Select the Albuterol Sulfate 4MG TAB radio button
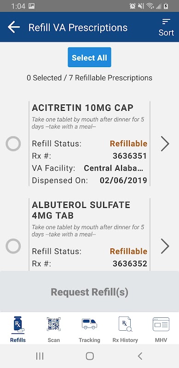 13,246
